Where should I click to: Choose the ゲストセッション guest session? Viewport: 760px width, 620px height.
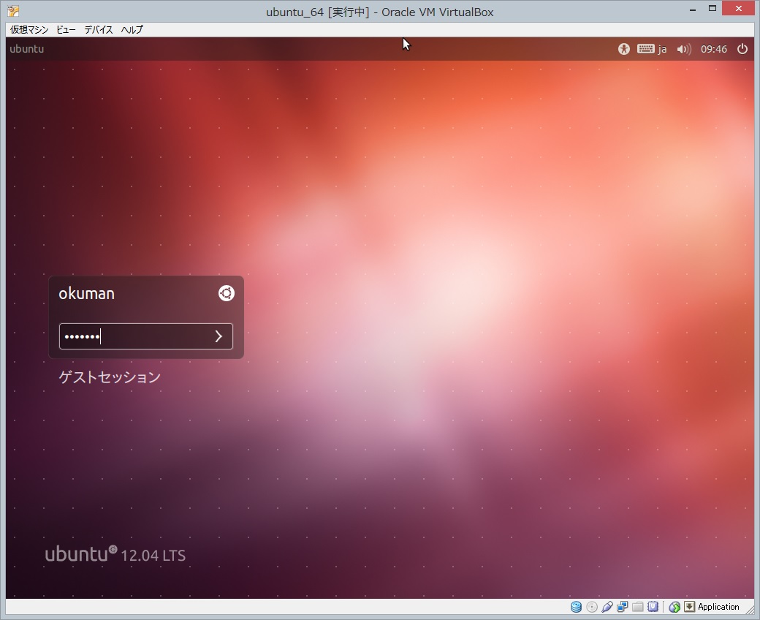(110, 377)
